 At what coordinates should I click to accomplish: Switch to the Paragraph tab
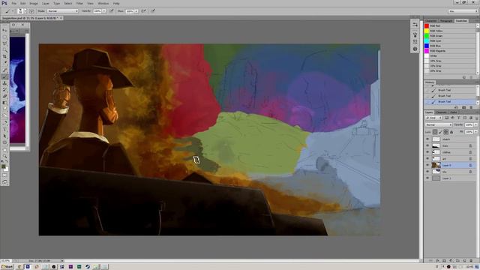[x=446, y=21]
